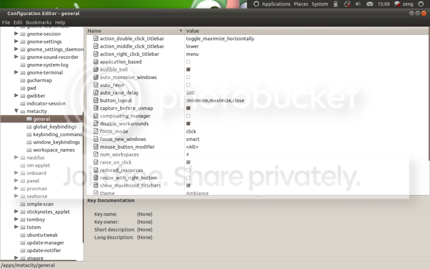Collapse the metacity tree node
This screenshot has height=269, width=430.
point(16,111)
